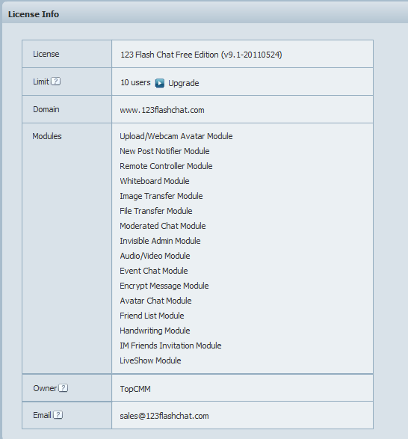Select the New Post Notifier Module entry

[164, 151]
